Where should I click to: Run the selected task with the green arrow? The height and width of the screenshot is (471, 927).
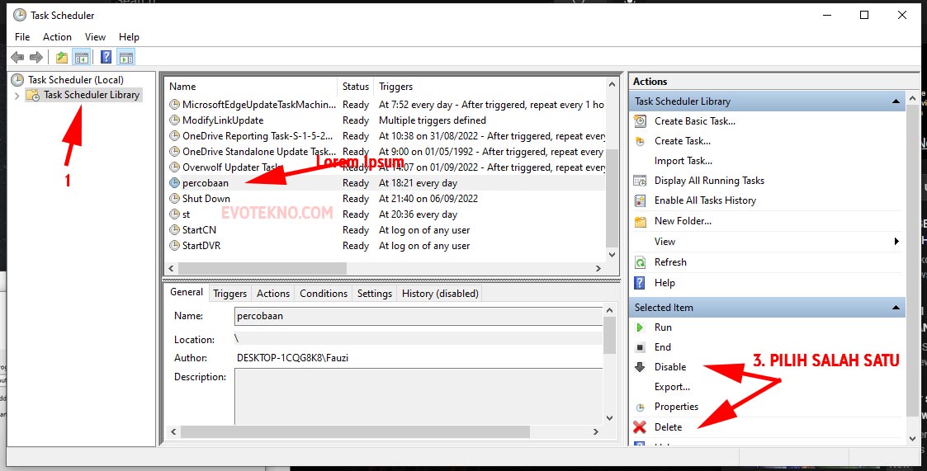coord(640,327)
